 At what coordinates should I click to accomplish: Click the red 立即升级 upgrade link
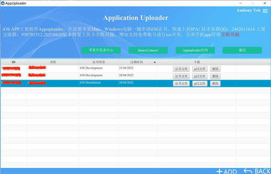[x=230, y=35]
